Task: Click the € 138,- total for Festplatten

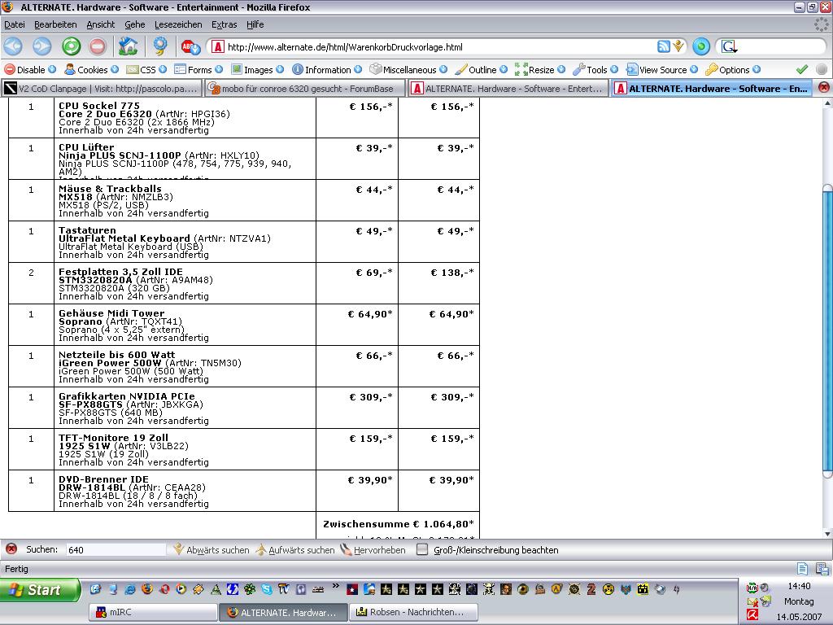Action: (x=451, y=273)
